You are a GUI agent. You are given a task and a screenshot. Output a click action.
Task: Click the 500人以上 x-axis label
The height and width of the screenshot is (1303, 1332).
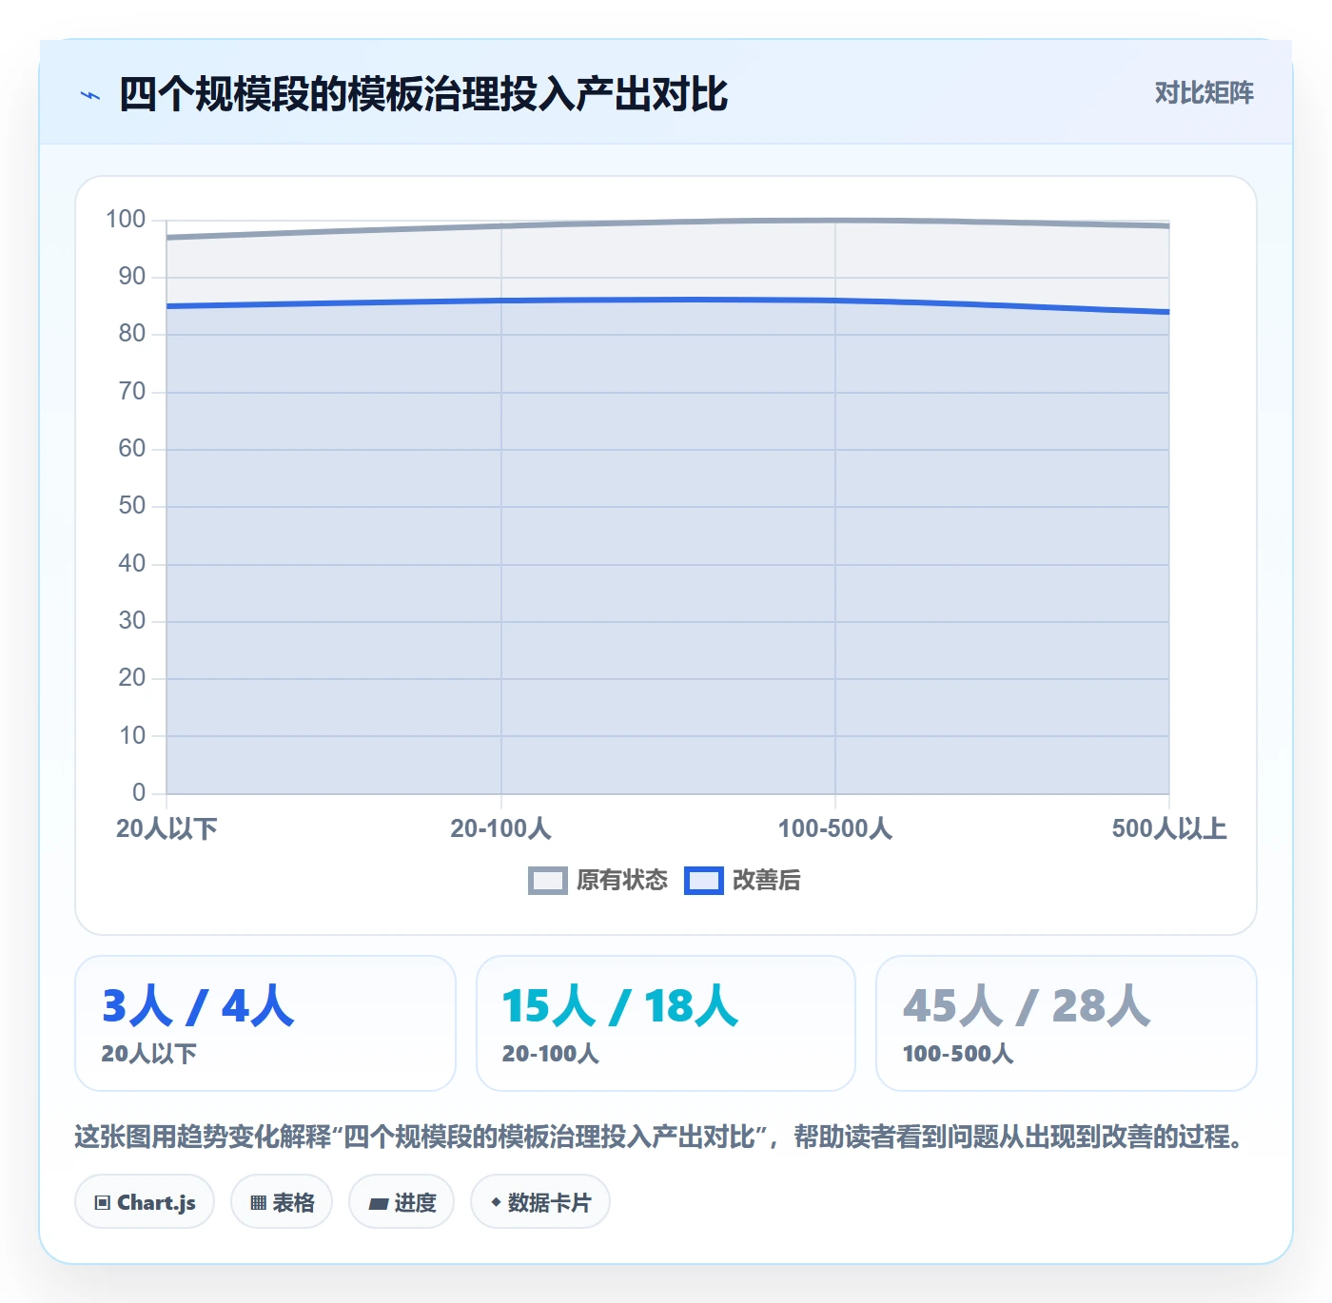1169,828
